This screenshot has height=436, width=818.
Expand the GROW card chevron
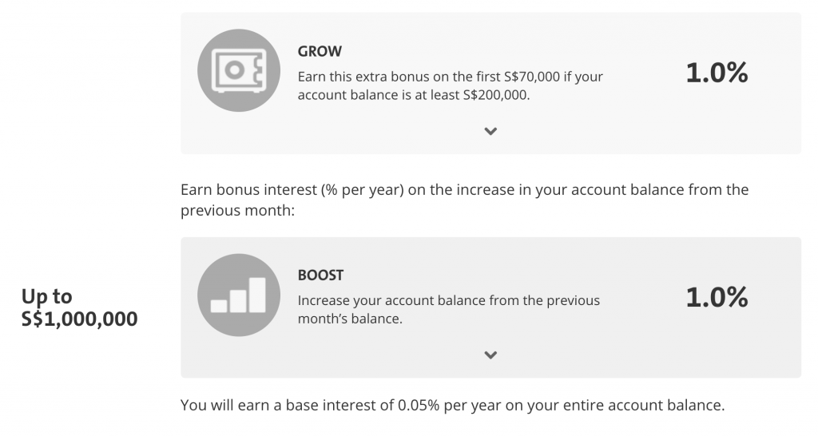pos(490,132)
